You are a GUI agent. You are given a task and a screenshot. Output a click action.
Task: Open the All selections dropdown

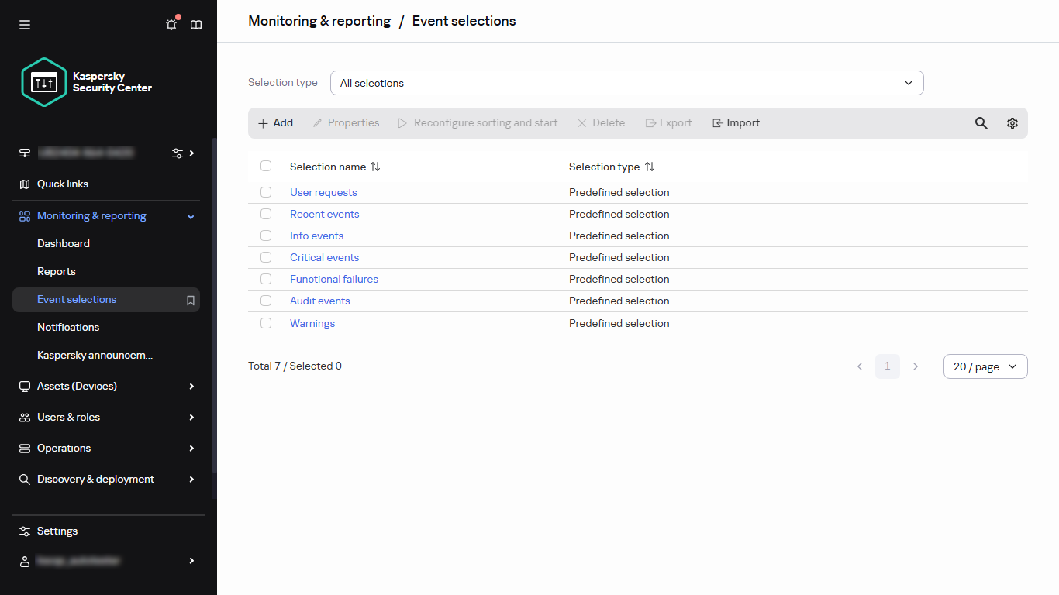(x=626, y=82)
